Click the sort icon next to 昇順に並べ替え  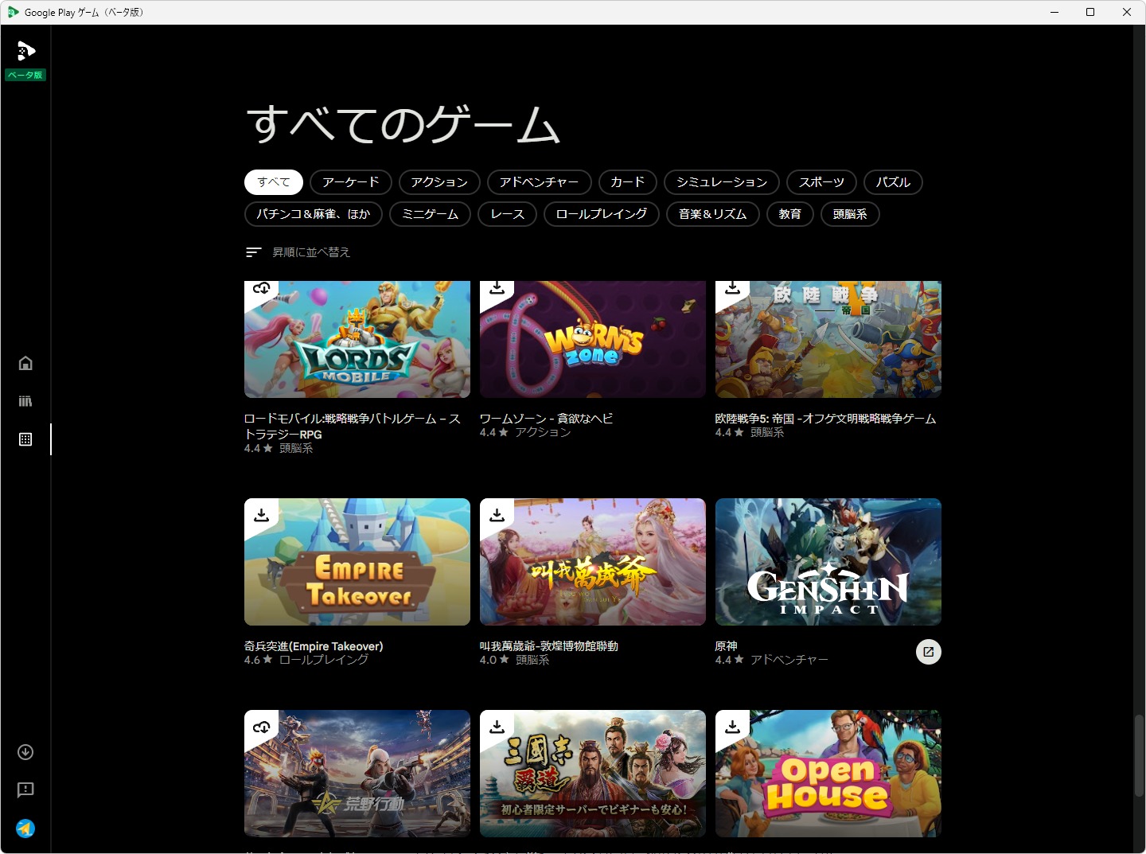click(253, 252)
